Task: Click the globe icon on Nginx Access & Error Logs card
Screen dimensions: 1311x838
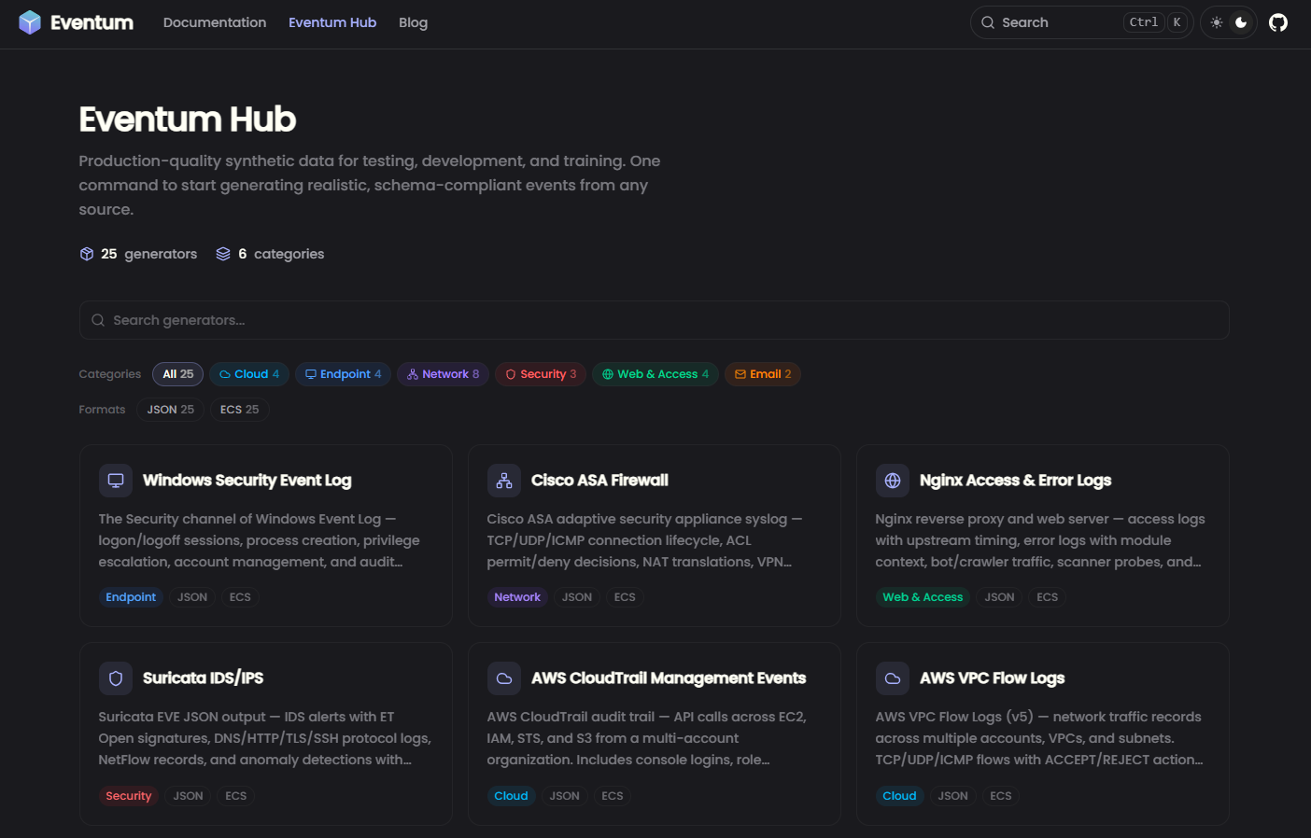Action: click(x=892, y=480)
